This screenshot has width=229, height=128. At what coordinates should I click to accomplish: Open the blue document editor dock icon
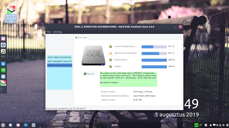click(3, 64)
